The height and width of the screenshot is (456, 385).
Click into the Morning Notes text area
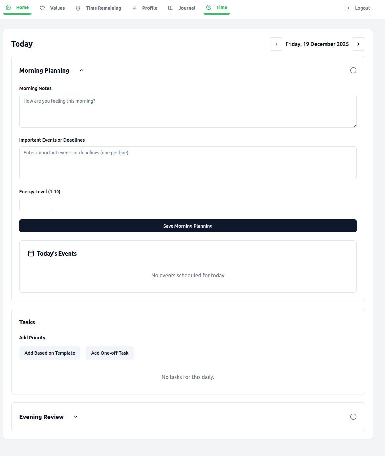(188, 111)
